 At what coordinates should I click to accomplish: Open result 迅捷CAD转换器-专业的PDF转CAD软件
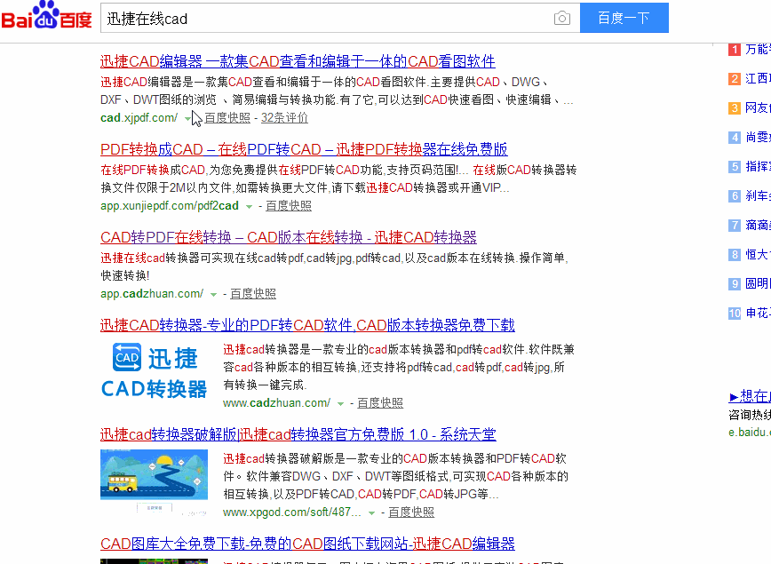307,325
